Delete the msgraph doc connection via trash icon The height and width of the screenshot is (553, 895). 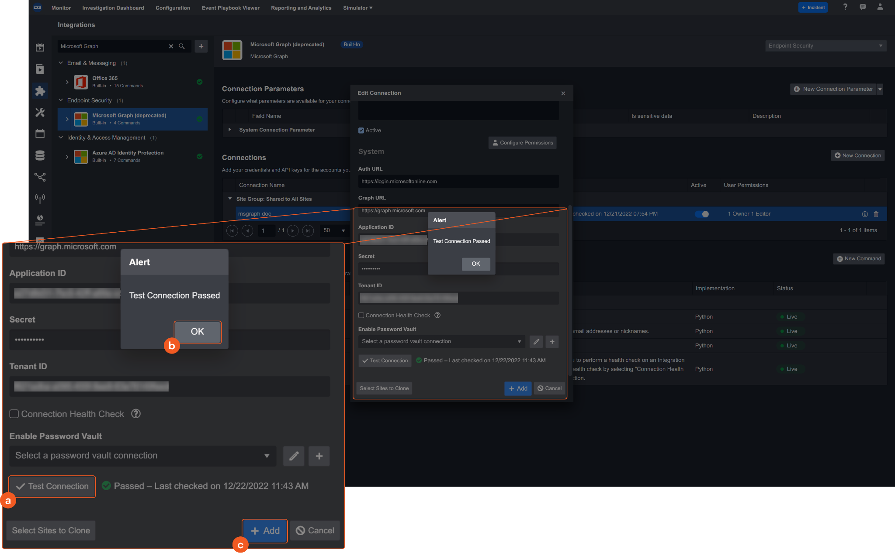876,214
